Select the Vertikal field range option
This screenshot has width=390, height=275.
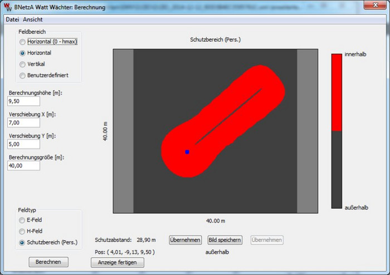tap(23, 64)
